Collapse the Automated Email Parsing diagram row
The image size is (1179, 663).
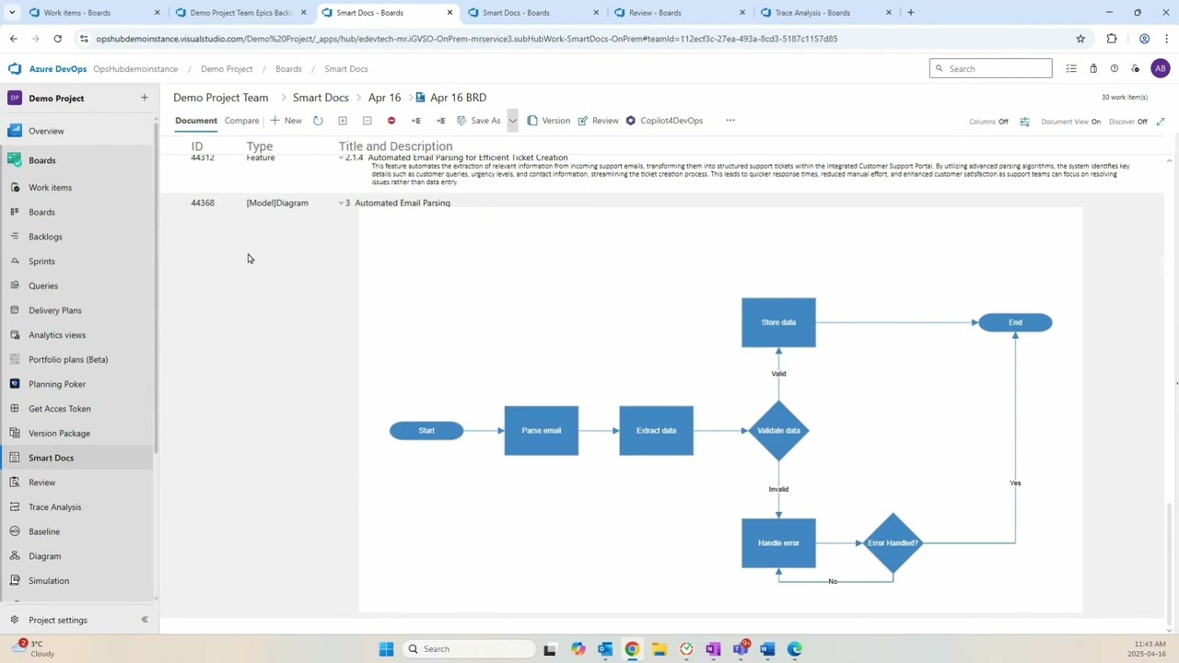click(x=341, y=203)
